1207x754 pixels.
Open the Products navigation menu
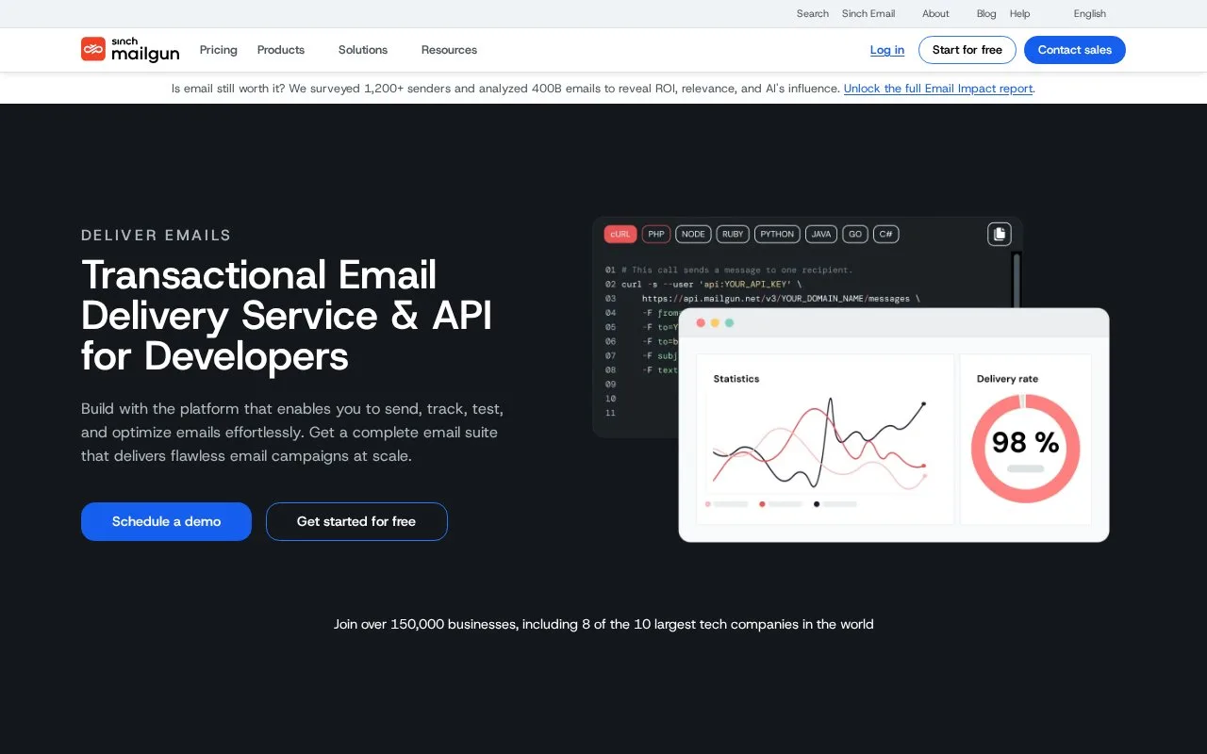tap(281, 50)
